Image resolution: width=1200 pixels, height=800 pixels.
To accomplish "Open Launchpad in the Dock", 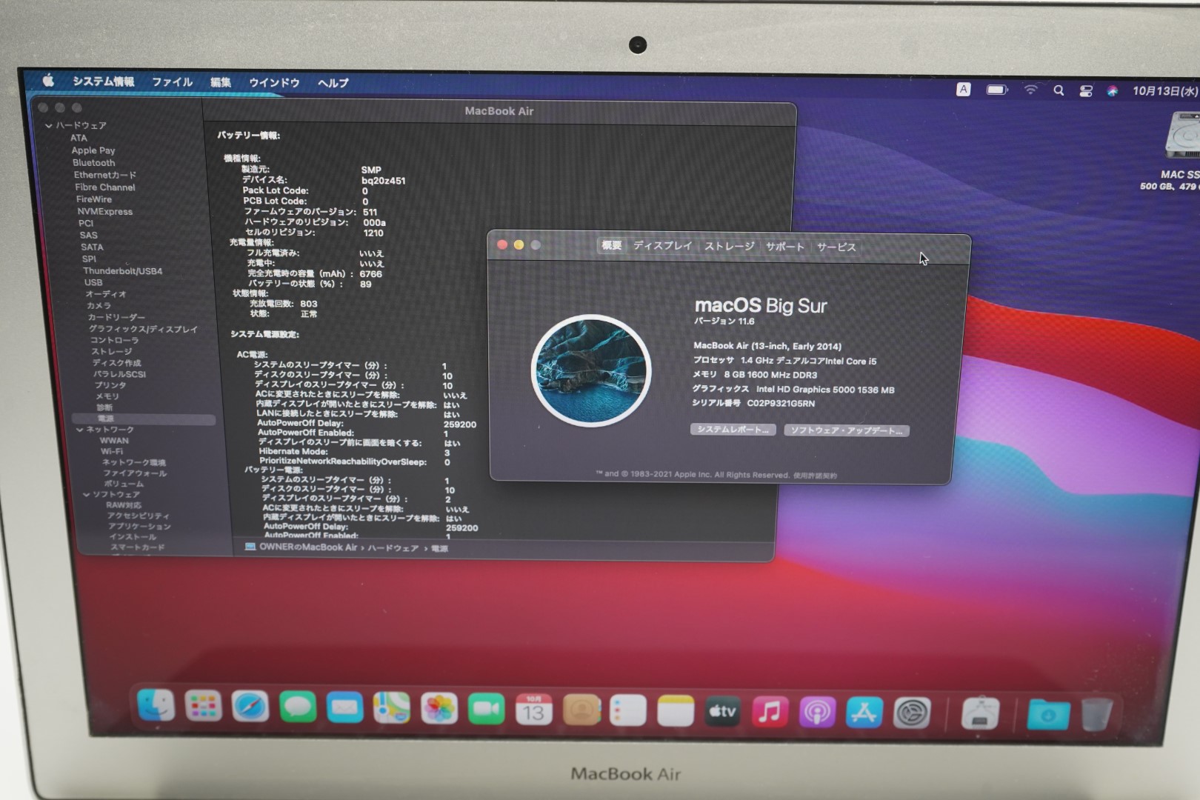I will (x=203, y=707).
